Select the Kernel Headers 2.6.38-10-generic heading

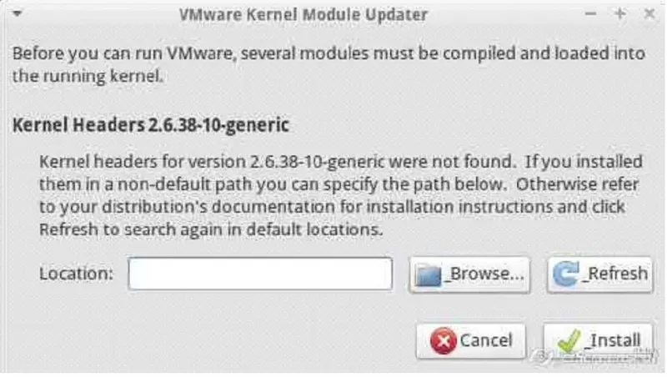point(151,125)
